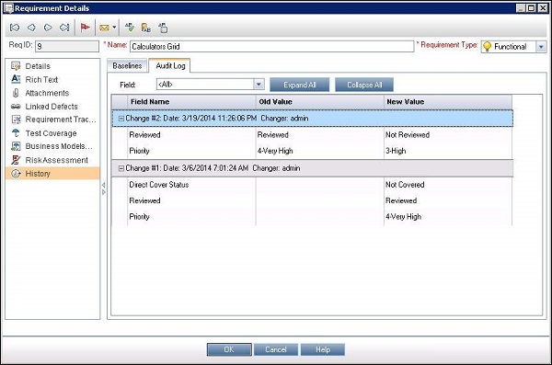This screenshot has height=365, width=552.
Task: Click the OK button
Action: (229, 349)
